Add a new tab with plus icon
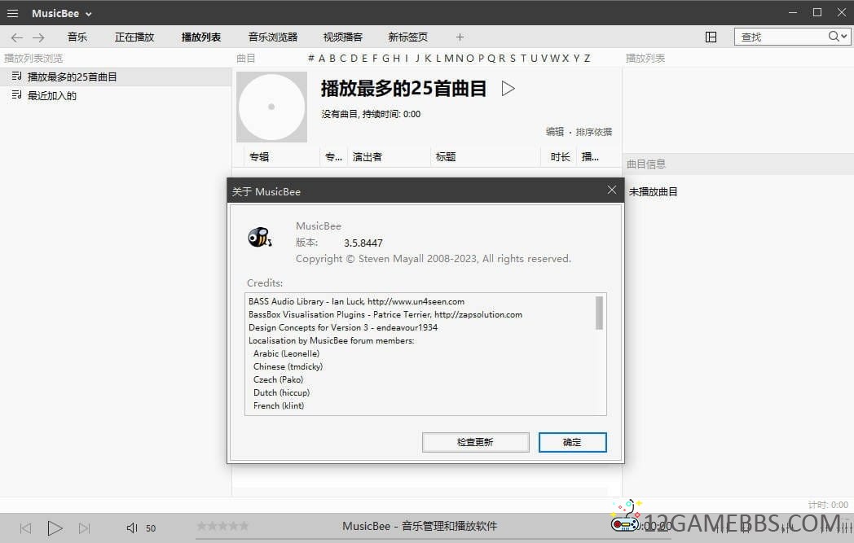The height and width of the screenshot is (543, 854). (460, 37)
